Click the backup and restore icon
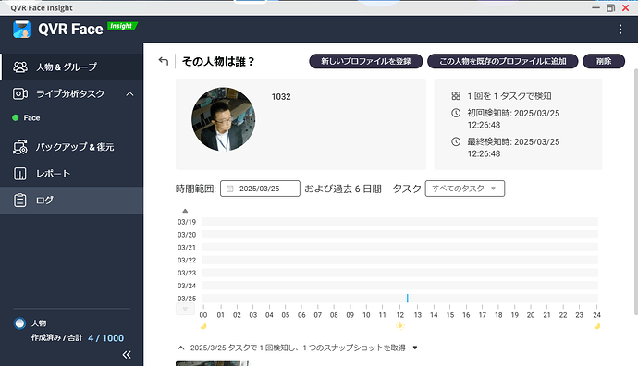The height and width of the screenshot is (366, 638). click(20, 147)
